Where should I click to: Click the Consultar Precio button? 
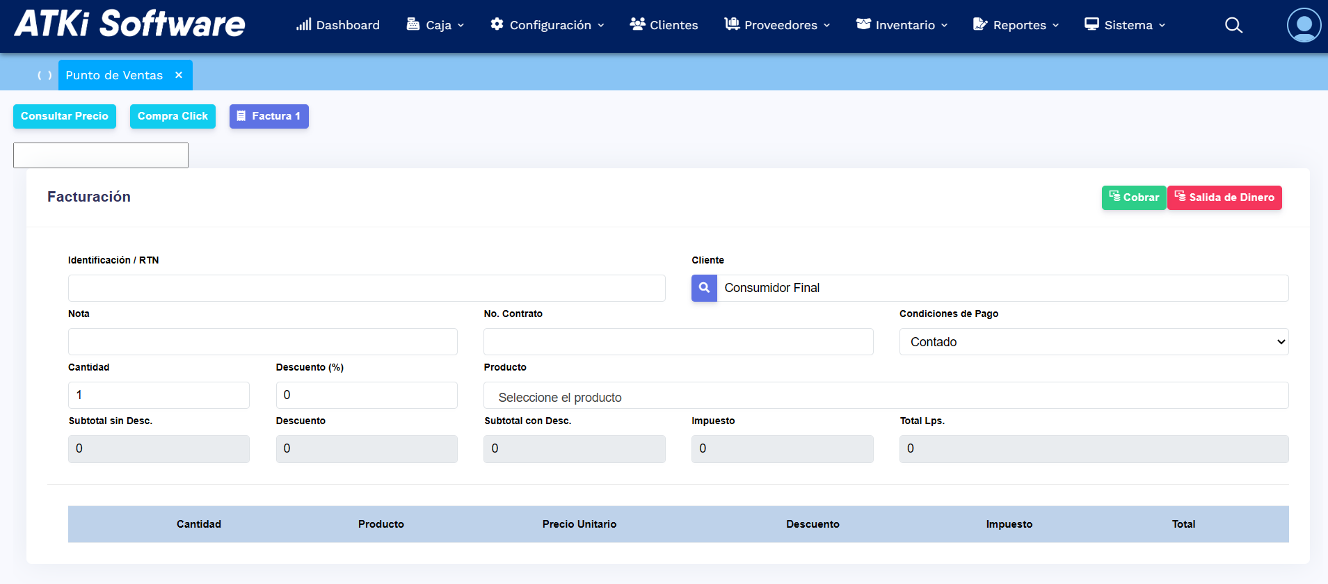pos(65,116)
